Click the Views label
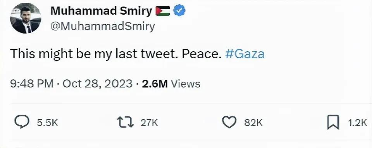The height and width of the screenshot is (148, 372). coord(186,84)
